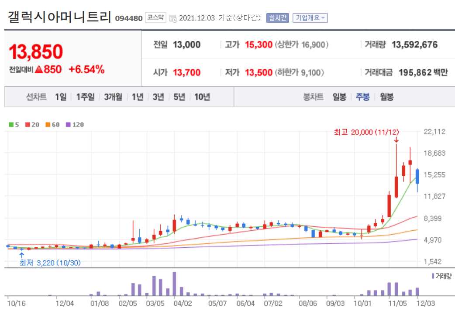
Task: Click the 15,255 y-axis label
Action: pyautogui.click(x=434, y=175)
